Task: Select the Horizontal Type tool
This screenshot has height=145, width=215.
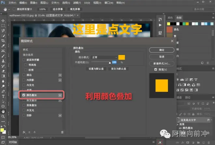Action: pyautogui.click(x=3, y=96)
